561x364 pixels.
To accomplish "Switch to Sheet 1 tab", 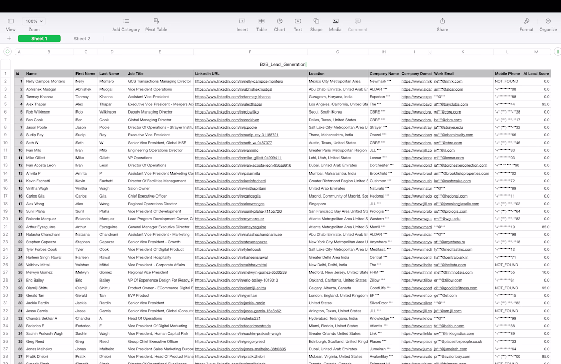I will (39, 38).
